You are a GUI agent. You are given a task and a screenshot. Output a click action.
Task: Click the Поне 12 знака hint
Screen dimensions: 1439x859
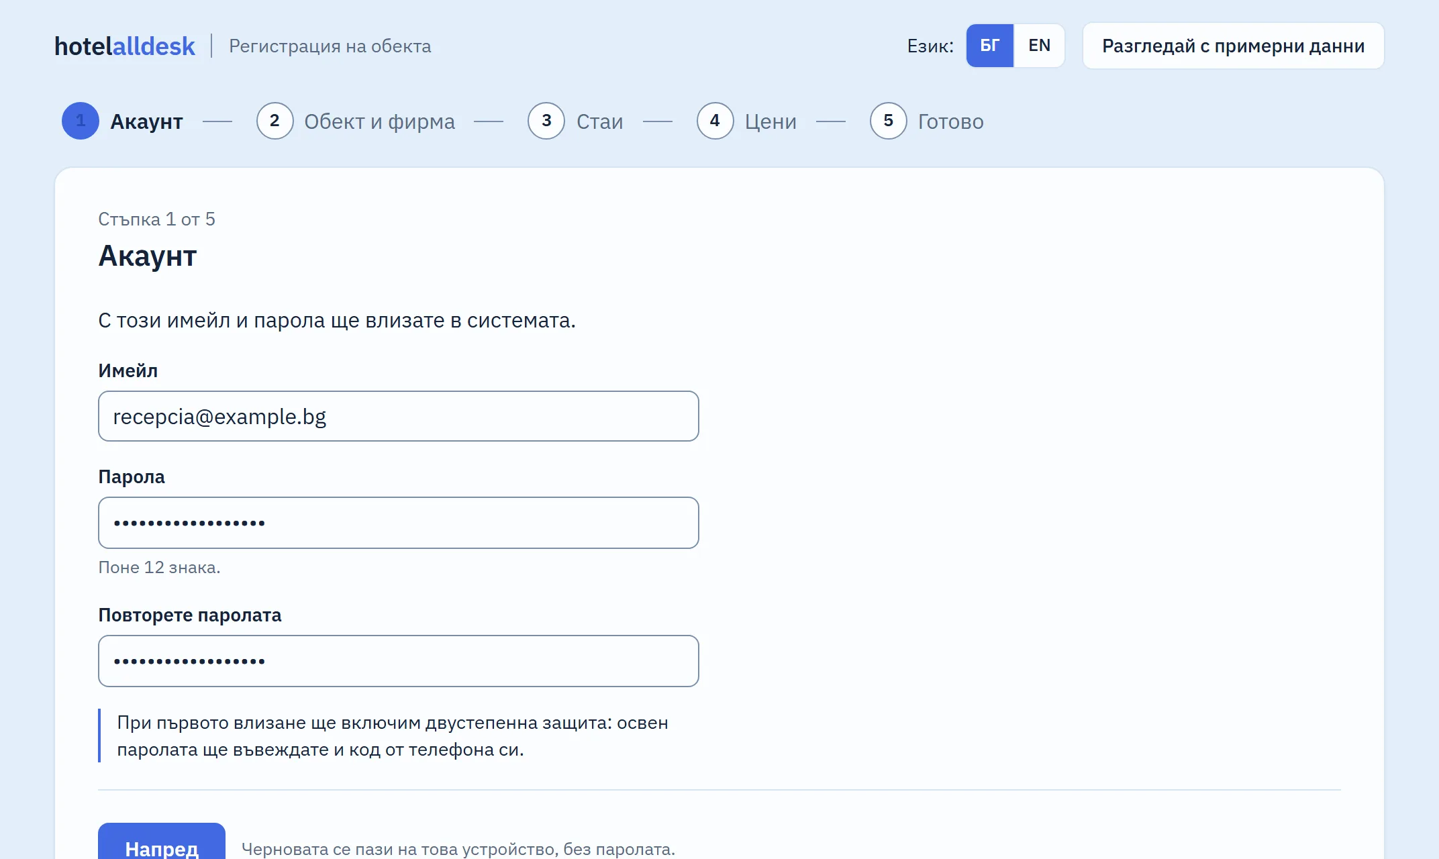pyautogui.click(x=159, y=568)
